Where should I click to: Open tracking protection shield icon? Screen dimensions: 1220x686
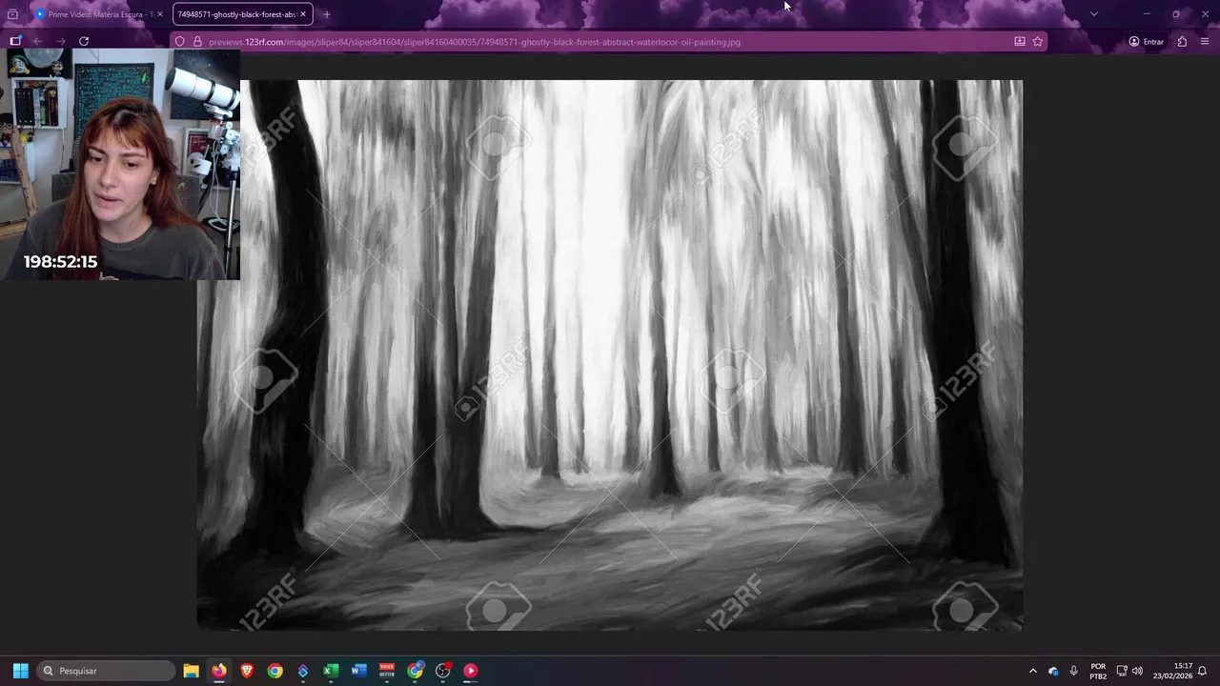(x=180, y=42)
